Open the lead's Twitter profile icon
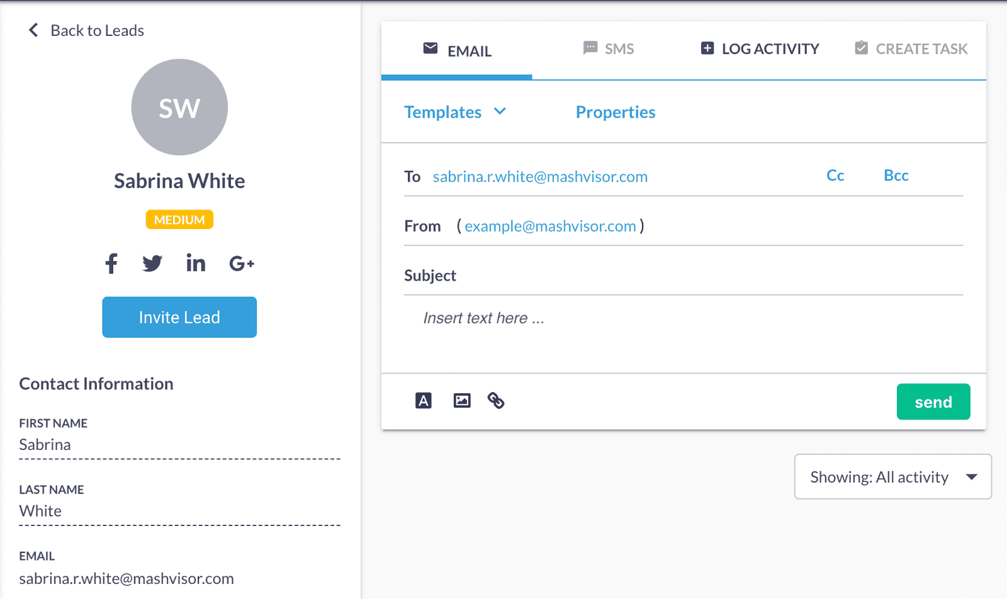This screenshot has width=1007, height=599. [152, 264]
